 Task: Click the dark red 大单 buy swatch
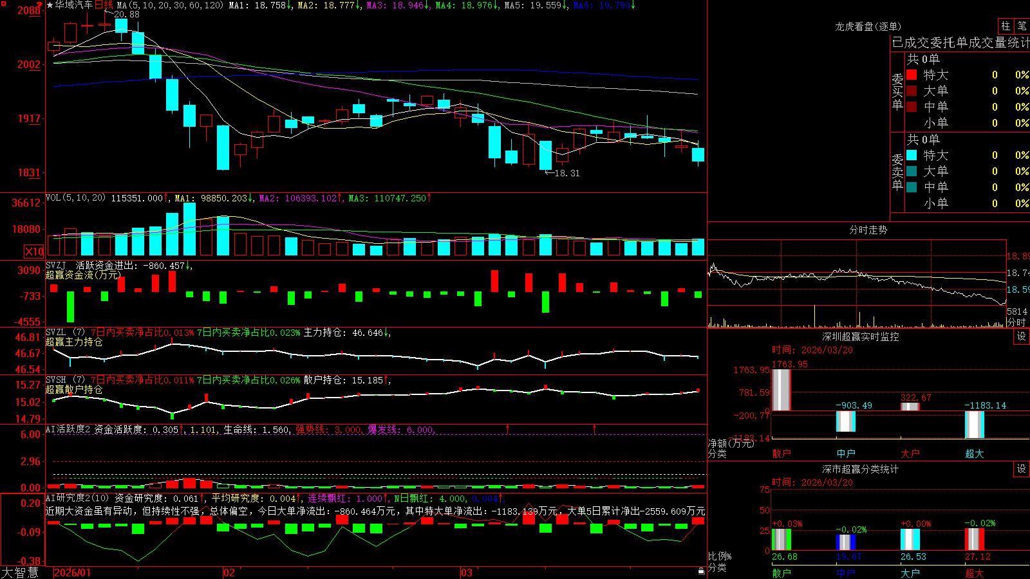click(x=912, y=91)
